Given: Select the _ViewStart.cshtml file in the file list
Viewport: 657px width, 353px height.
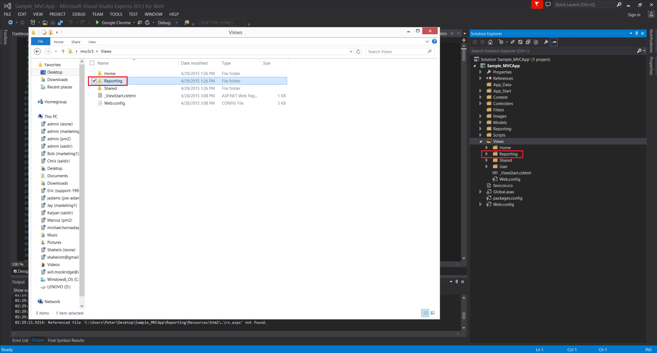Looking at the screenshot, I should click(x=120, y=96).
